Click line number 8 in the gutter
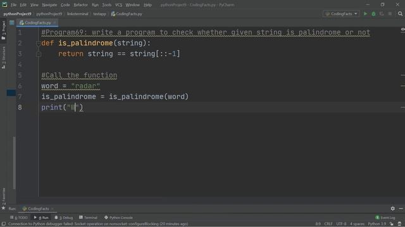 20,107
